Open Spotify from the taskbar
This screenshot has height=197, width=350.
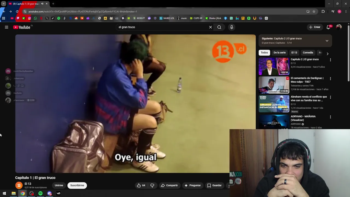coord(40,193)
